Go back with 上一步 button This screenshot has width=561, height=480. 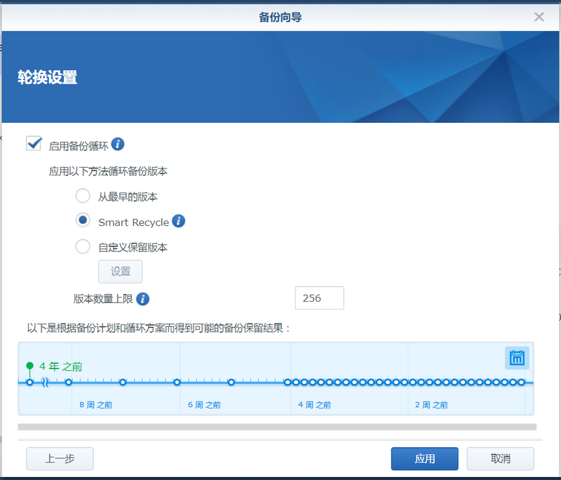click(x=60, y=459)
